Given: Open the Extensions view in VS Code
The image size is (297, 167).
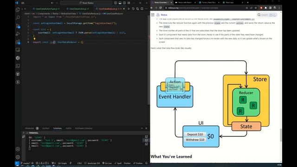Looking at the screenshot, I should (x=18, y=42).
